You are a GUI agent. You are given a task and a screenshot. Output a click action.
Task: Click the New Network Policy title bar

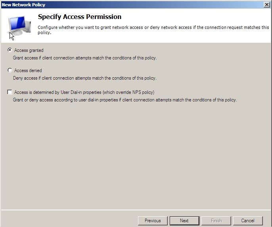point(132,5)
